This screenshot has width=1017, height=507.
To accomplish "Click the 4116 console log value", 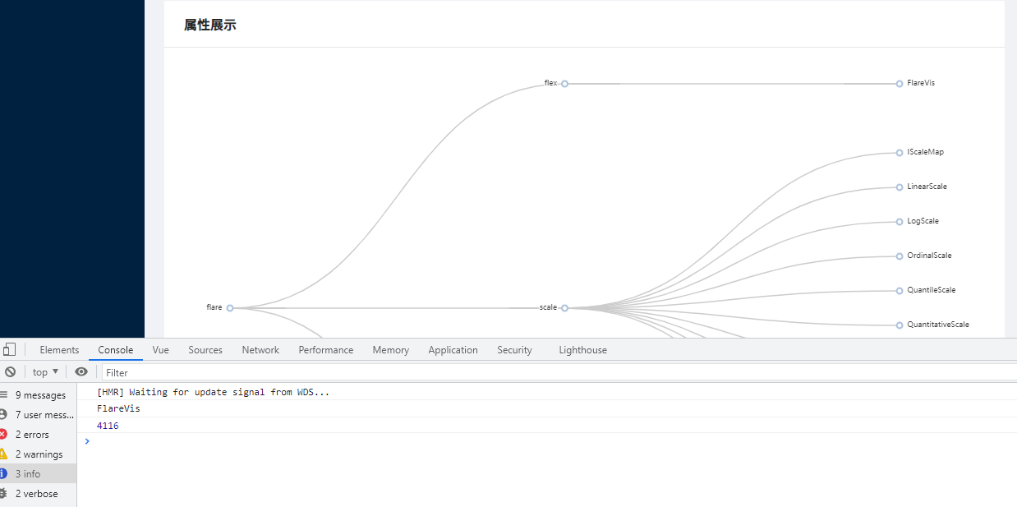I will coord(108,426).
